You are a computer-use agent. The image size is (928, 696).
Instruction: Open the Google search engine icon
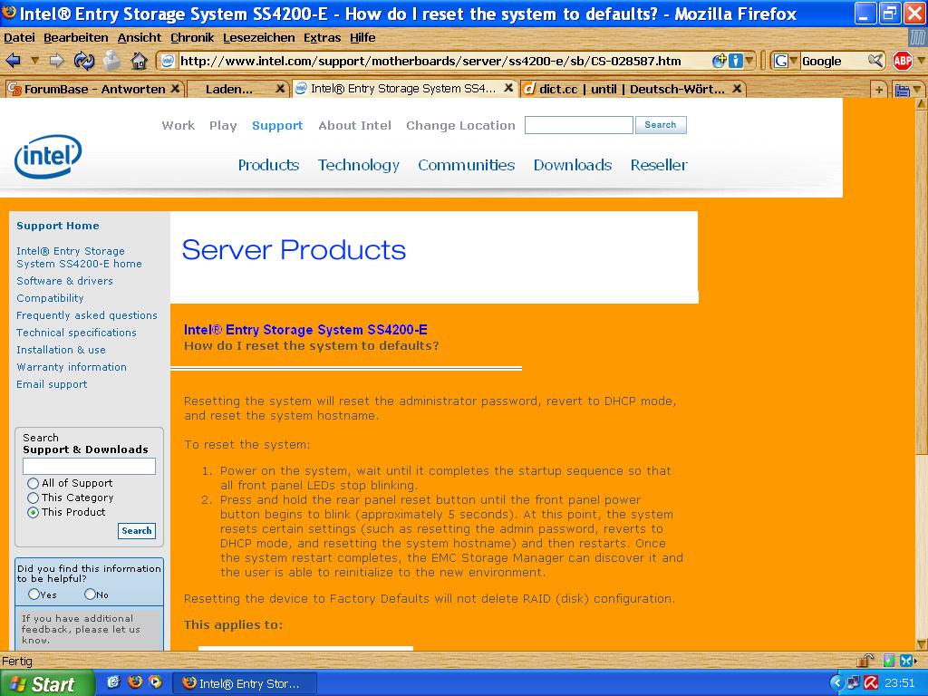781,61
